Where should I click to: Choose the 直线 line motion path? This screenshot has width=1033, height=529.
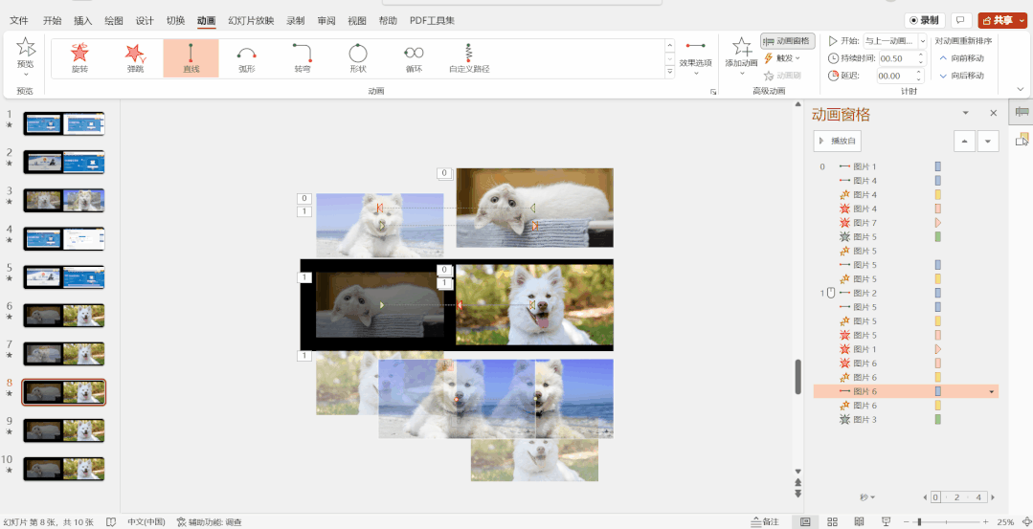pos(191,58)
